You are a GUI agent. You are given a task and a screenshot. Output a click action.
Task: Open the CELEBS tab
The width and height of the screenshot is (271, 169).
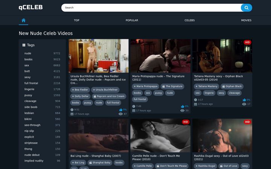point(190,20)
